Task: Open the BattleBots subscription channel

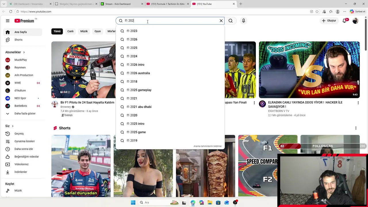Action: pos(23,106)
